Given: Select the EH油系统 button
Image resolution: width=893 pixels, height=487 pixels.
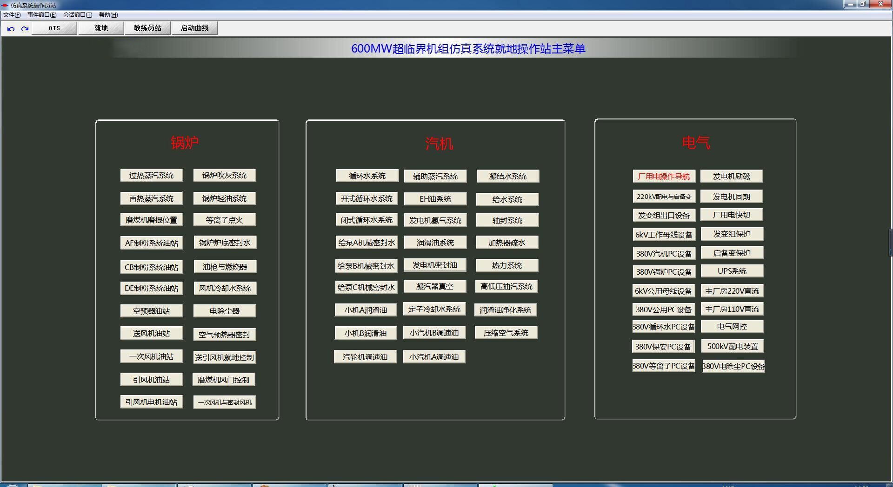Looking at the screenshot, I should [435, 199].
